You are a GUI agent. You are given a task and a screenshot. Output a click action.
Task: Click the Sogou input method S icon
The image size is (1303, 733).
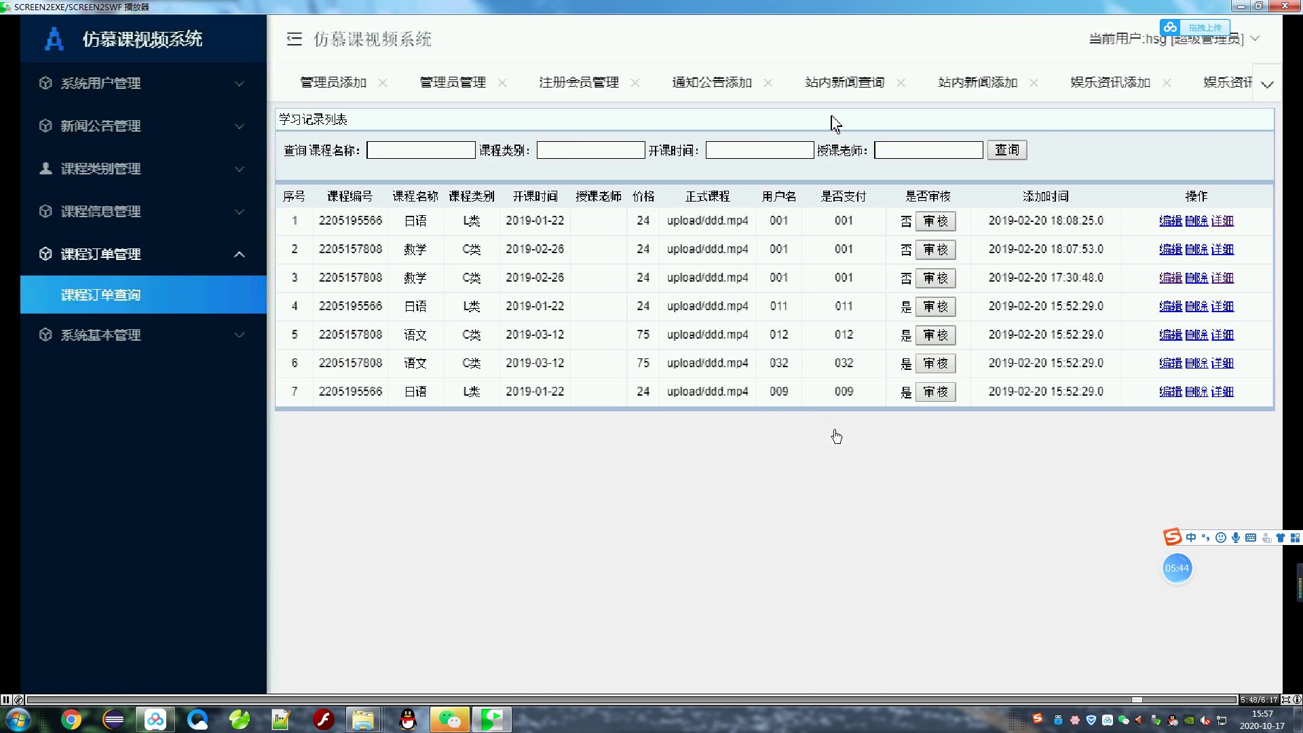pos(1173,537)
